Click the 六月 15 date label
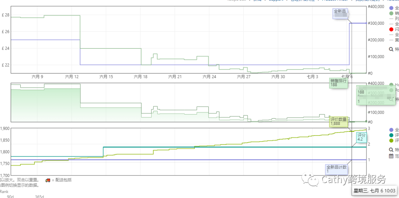This screenshot has width=399, height=198. (x=106, y=76)
